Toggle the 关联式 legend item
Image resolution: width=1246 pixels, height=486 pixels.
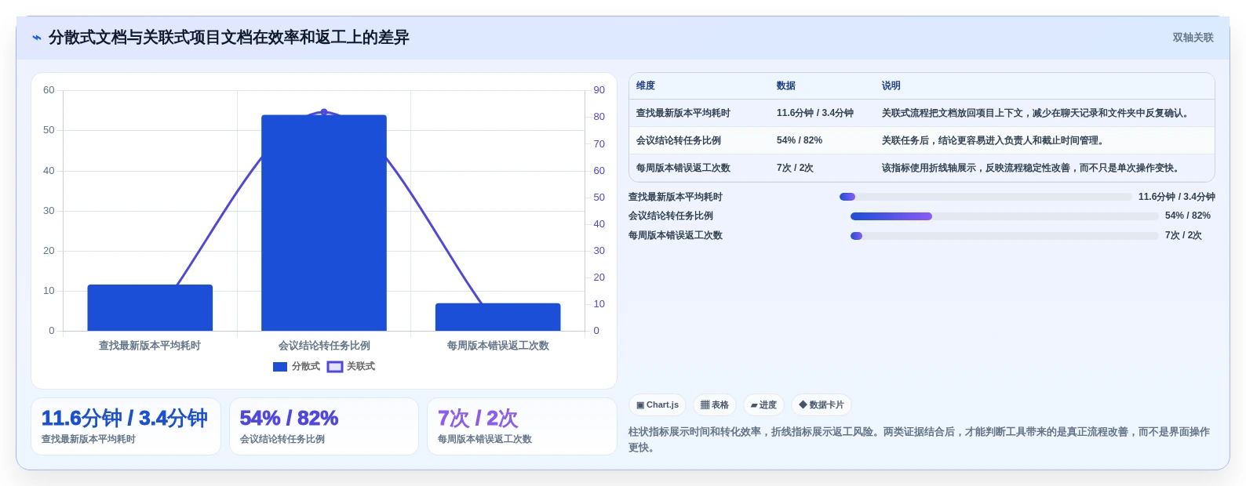[x=352, y=366]
